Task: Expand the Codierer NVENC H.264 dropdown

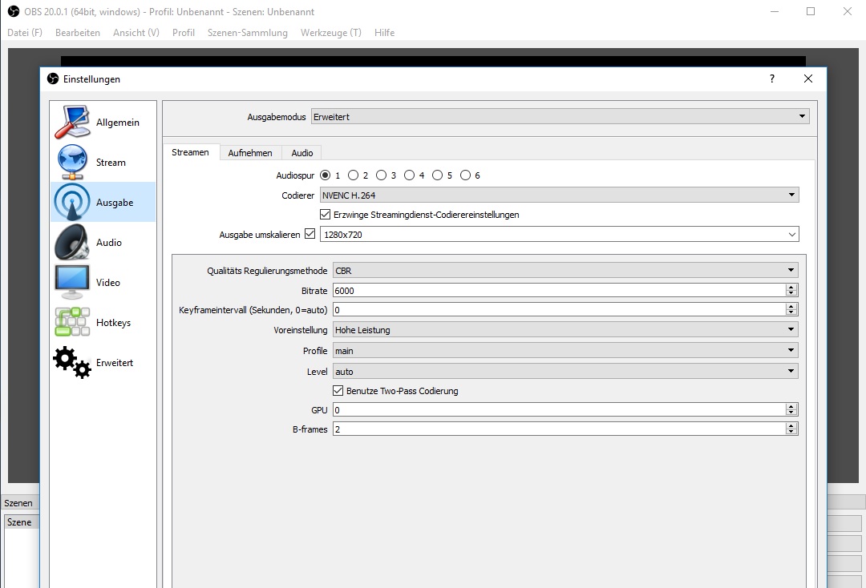Action: [x=558, y=195]
